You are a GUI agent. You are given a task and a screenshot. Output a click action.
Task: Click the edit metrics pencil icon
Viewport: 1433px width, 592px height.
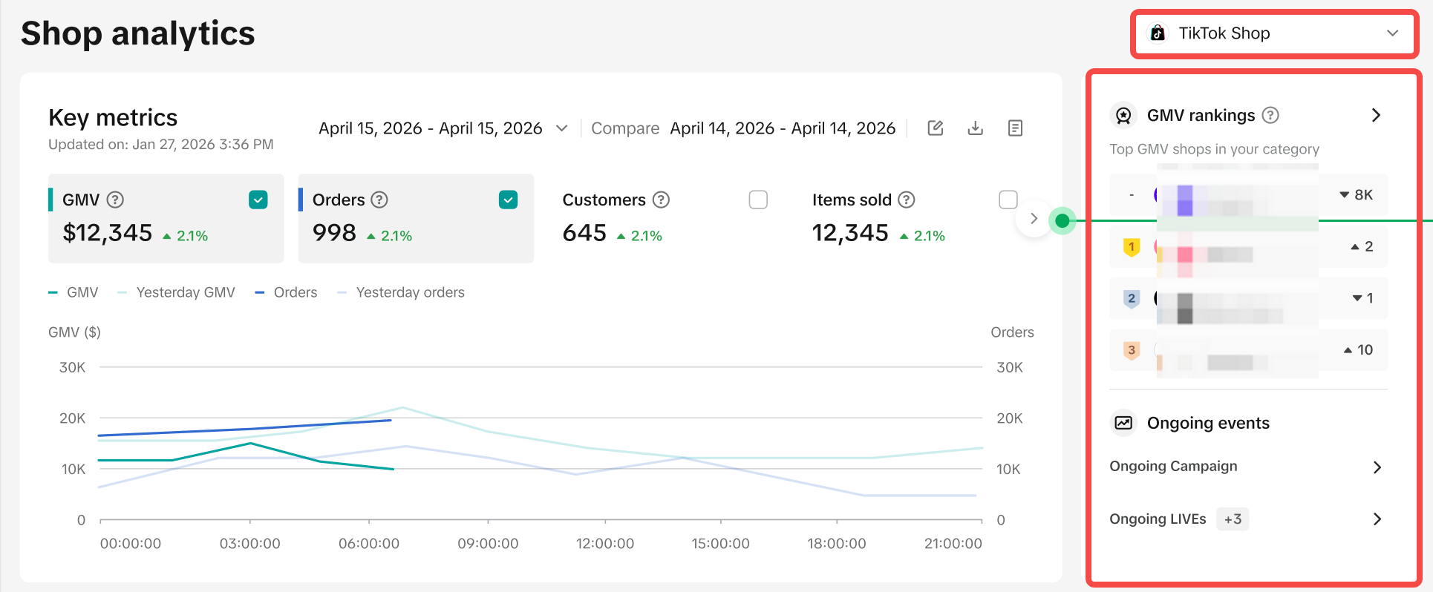click(x=936, y=128)
